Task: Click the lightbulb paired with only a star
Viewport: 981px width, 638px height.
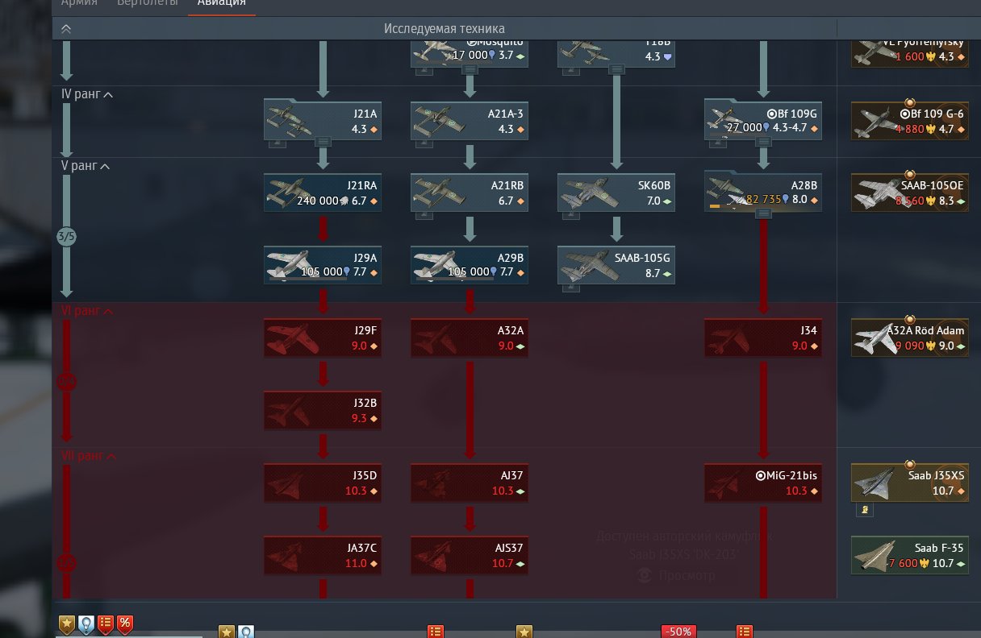Action: [x=246, y=632]
